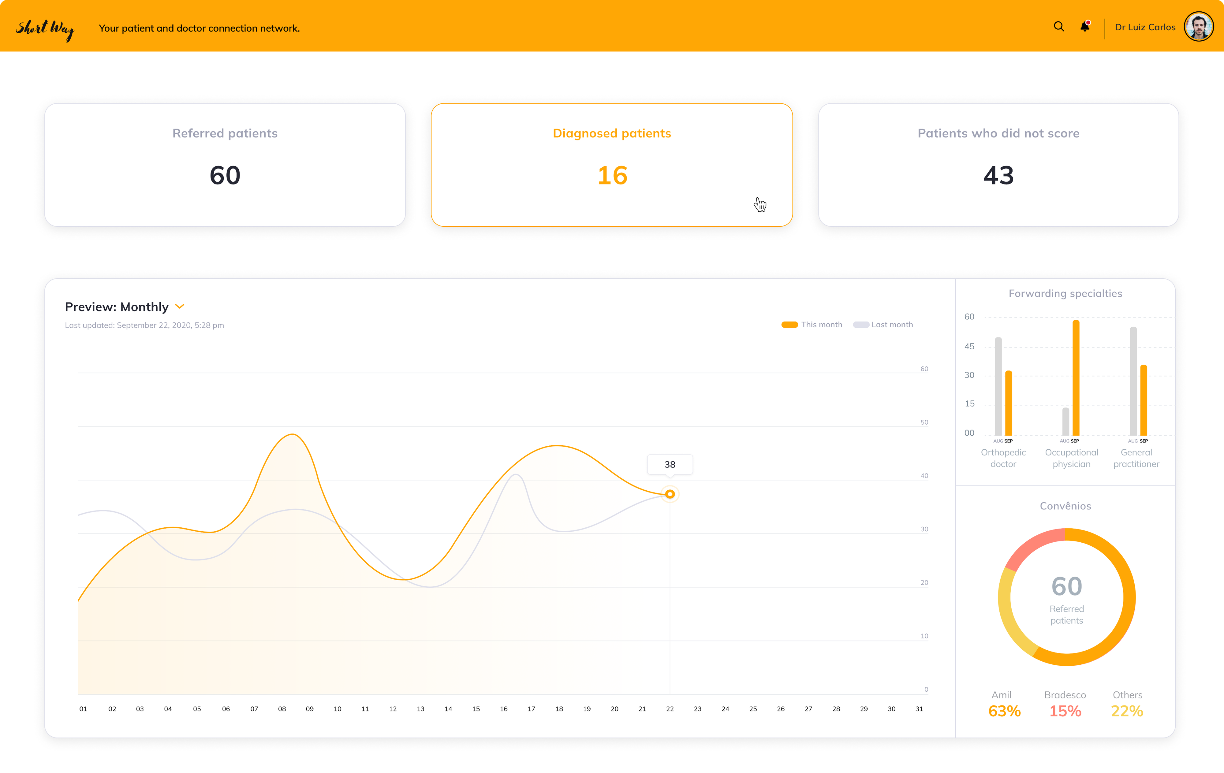Viewport: 1224px width, 773px height.
Task: Expand the Preview: Monthly chevron
Action: tap(179, 307)
